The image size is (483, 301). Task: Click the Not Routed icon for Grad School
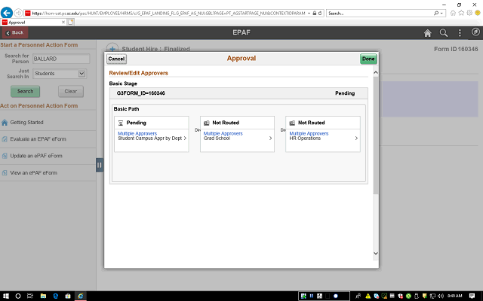[206, 123]
